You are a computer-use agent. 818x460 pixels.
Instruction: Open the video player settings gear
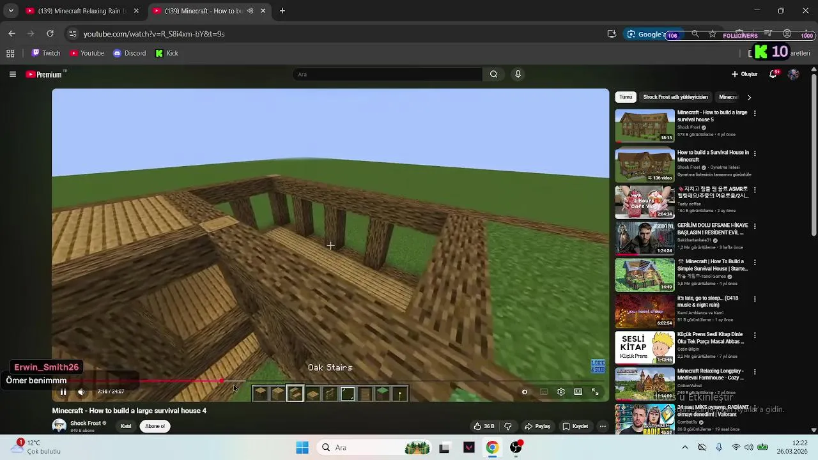561,392
